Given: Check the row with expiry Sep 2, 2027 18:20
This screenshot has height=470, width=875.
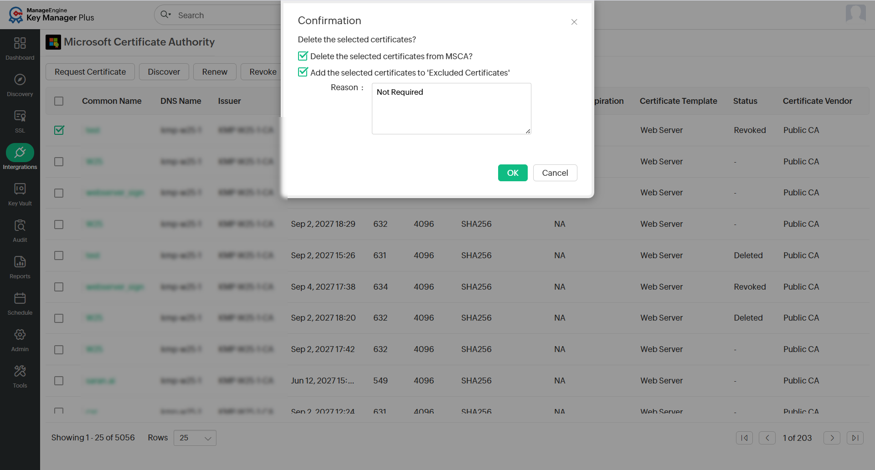Looking at the screenshot, I should click(x=59, y=318).
